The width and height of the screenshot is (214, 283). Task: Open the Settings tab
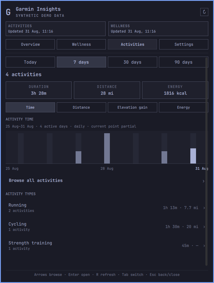pyautogui.click(x=184, y=44)
